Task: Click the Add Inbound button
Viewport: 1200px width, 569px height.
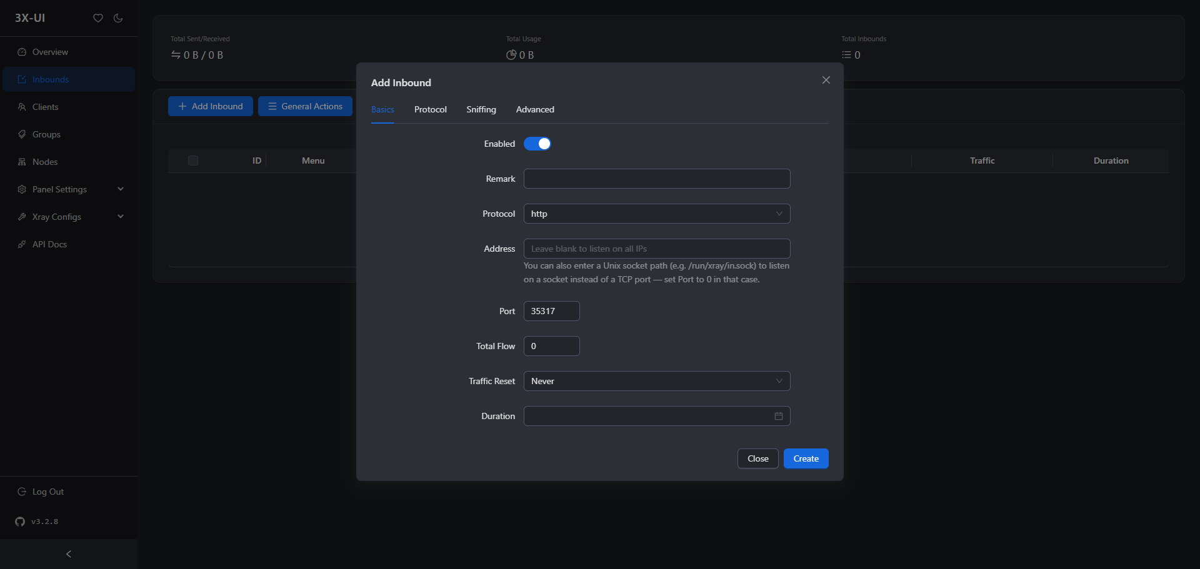Action: (211, 106)
